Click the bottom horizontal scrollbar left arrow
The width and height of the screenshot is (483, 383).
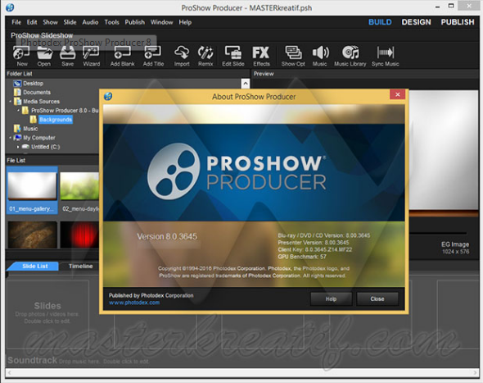(x=10, y=372)
